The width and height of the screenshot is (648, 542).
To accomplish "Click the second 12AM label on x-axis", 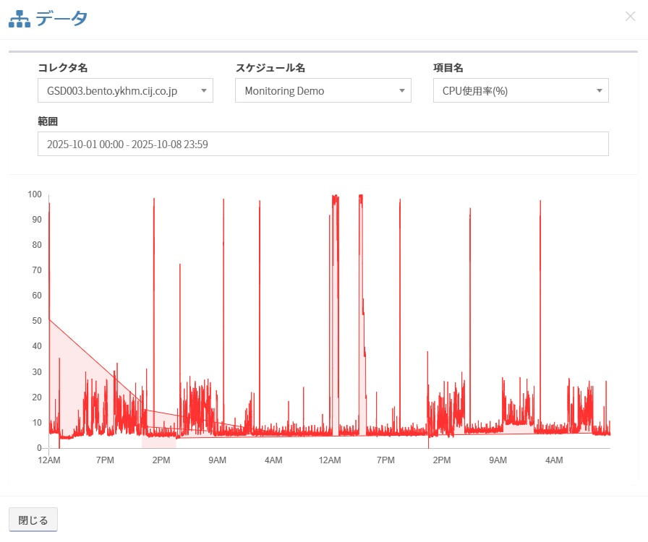I will (x=329, y=460).
